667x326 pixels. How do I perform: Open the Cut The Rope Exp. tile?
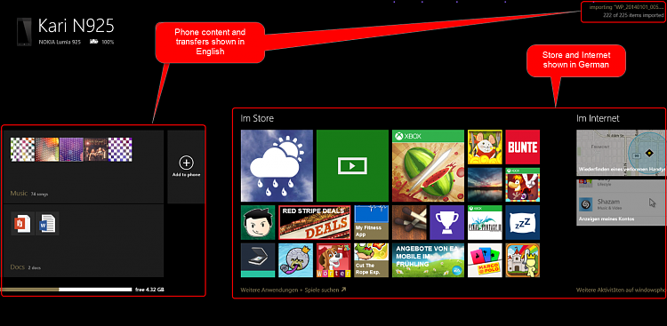(372, 260)
